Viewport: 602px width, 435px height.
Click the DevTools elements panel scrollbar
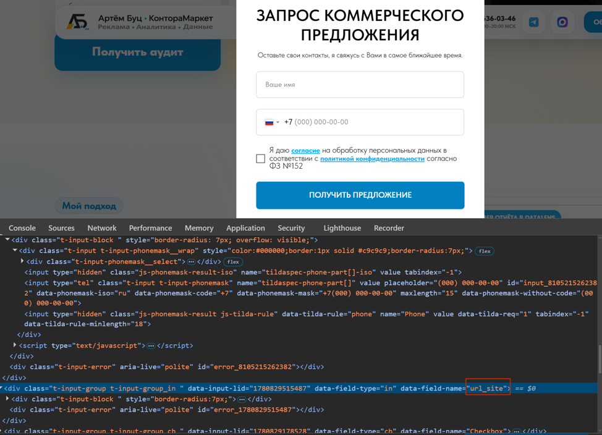tap(600, 359)
